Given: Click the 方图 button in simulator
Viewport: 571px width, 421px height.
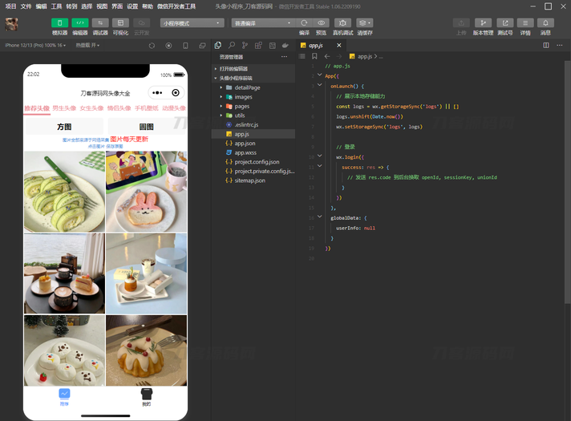Looking at the screenshot, I should (64, 127).
